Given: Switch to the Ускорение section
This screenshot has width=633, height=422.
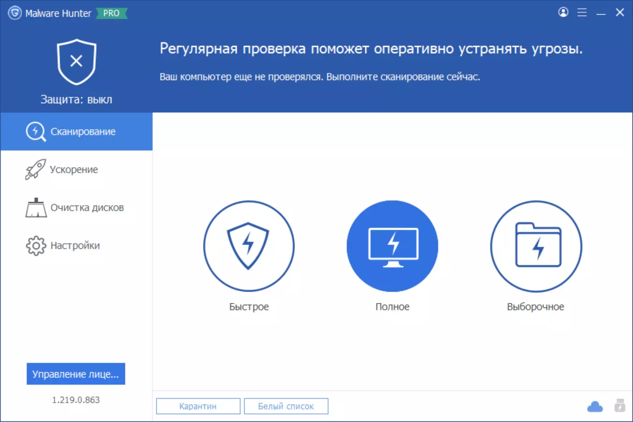Looking at the screenshot, I should click(x=76, y=169).
